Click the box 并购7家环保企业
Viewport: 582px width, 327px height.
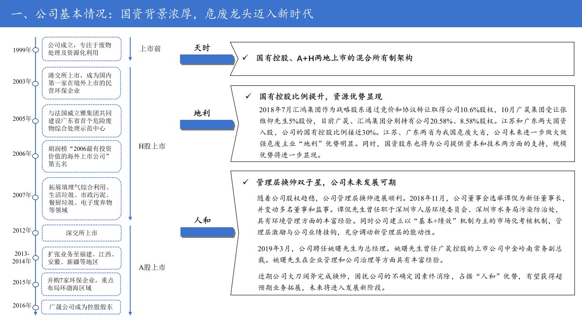coord(81,284)
